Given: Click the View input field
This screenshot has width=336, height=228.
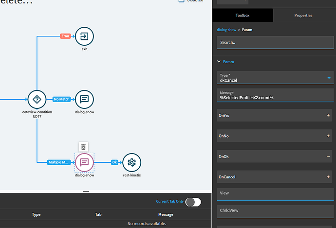Looking at the screenshot, I should click(275, 194).
